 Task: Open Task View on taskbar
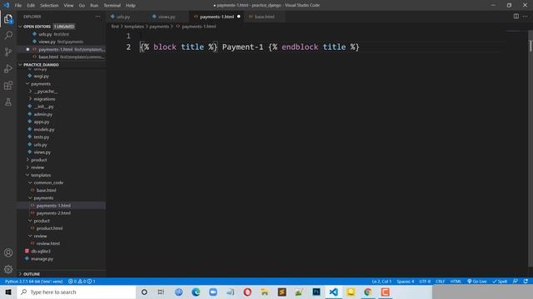pos(161,292)
